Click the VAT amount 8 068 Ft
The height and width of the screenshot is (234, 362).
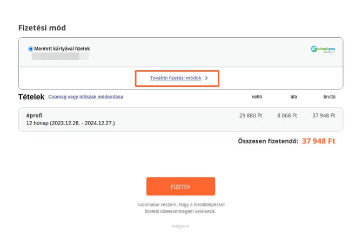pos(288,115)
